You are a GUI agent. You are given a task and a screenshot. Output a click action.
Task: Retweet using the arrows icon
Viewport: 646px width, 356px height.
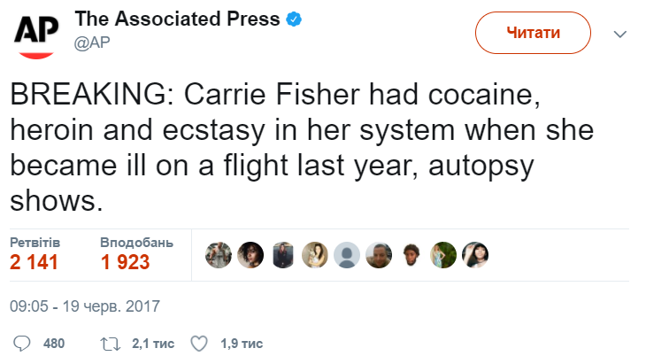click(111, 343)
